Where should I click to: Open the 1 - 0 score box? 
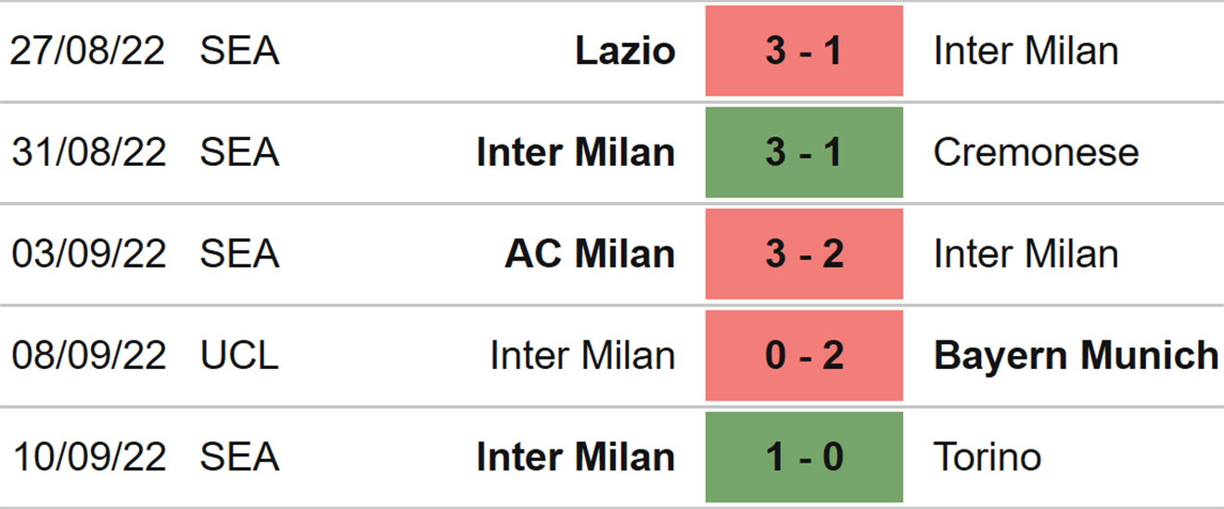(x=804, y=458)
